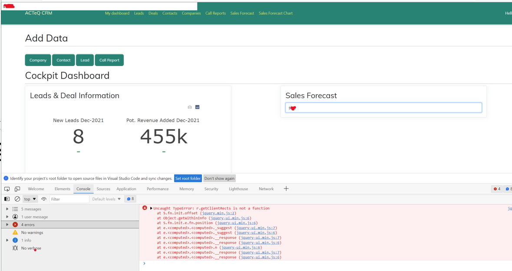Click the Plotly logo icon on chart
This screenshot has height=271, width=512.
(197, 107)
